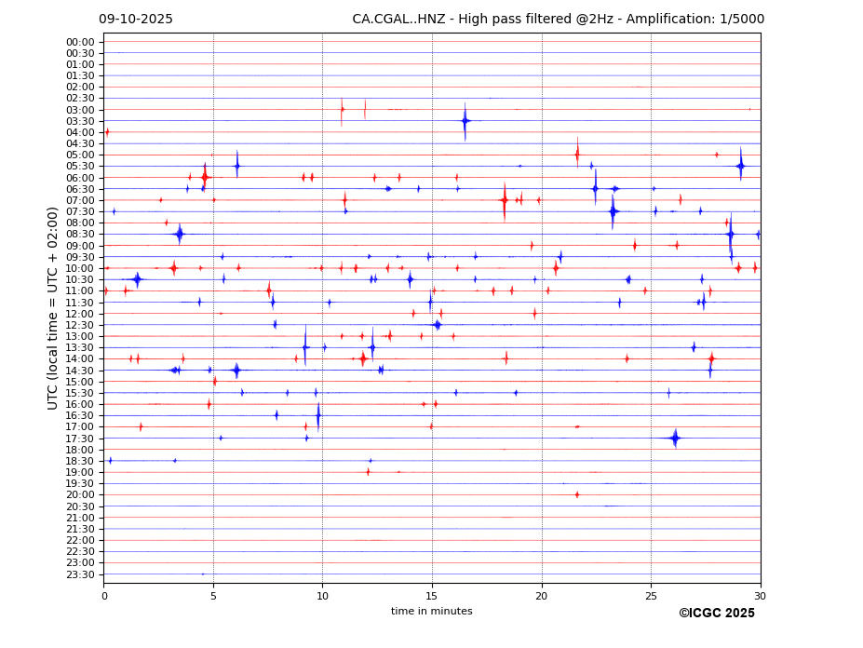The image size is (863, 648).
Task: Click the 18:00 trace time label
Action: (x=80, y=450)
